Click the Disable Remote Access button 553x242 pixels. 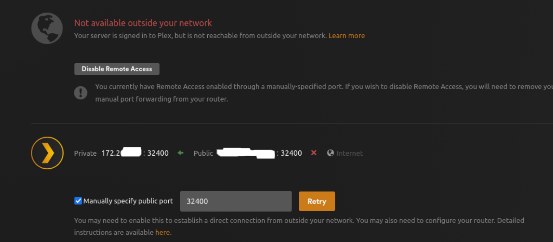[x=117, y=69]
